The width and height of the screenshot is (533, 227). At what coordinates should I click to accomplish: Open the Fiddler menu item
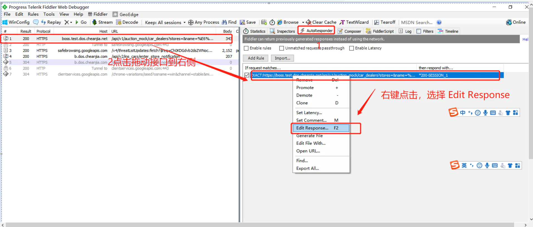click(98, 14)
